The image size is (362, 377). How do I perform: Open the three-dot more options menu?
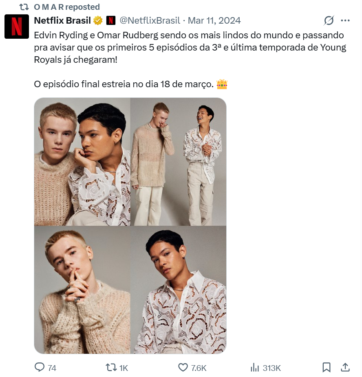(x=345, y=20)
